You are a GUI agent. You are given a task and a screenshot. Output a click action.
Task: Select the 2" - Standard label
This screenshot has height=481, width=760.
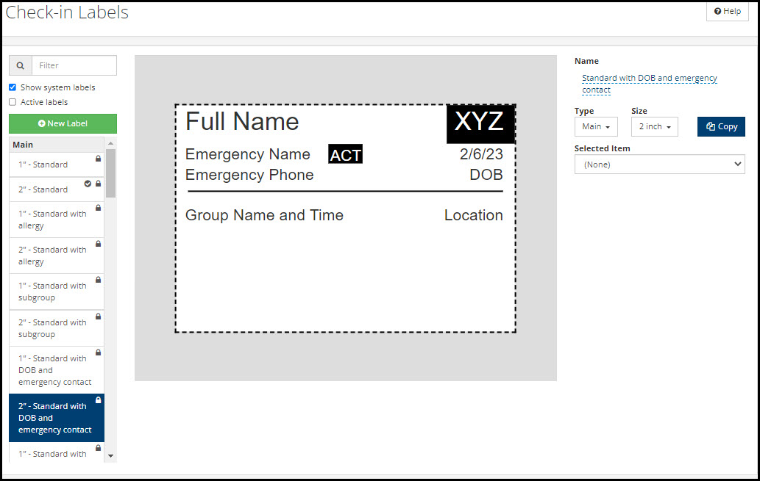tap(57, 189)
